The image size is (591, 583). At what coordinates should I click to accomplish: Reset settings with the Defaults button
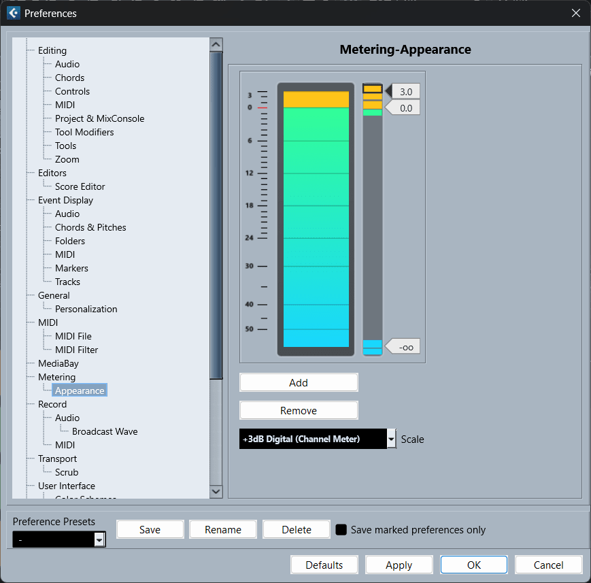coord(324,565)
